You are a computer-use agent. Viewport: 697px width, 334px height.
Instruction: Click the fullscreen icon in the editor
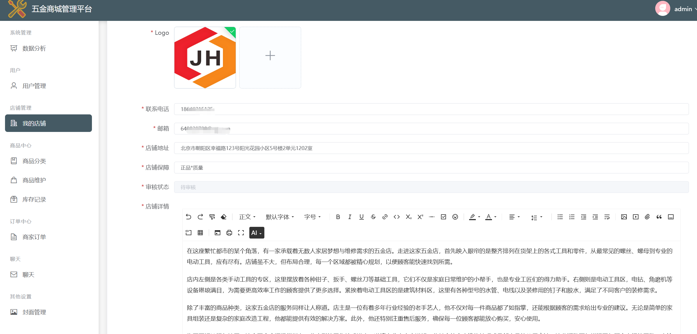coord(241,233)
